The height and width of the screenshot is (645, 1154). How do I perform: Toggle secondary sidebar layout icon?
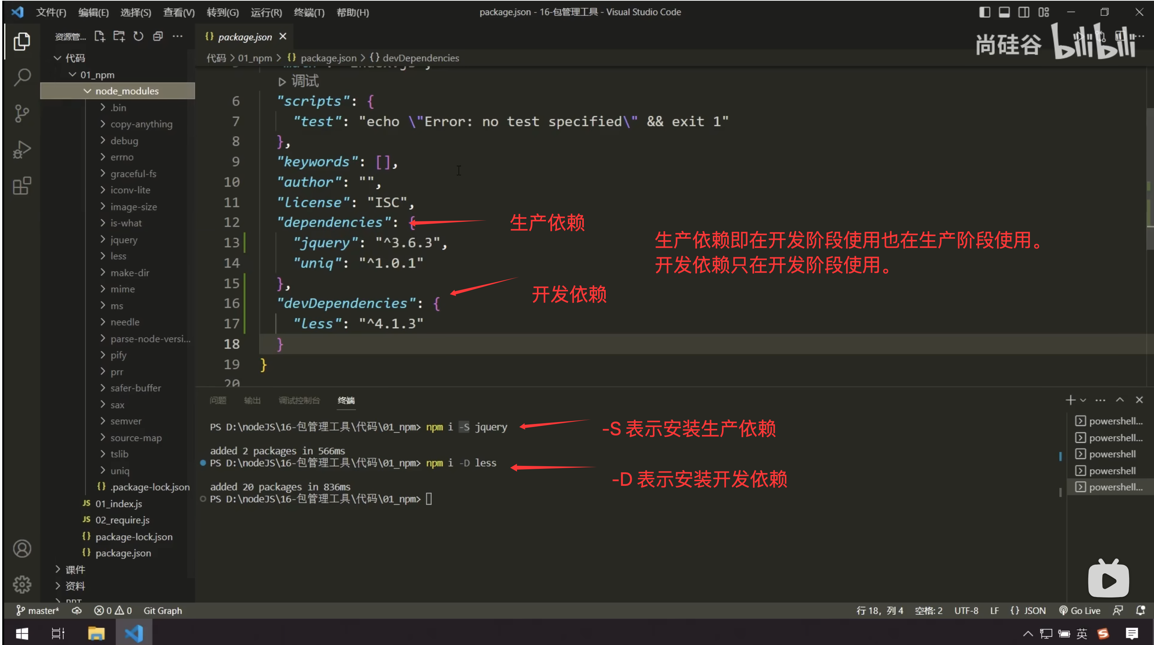pos(1024,12)
